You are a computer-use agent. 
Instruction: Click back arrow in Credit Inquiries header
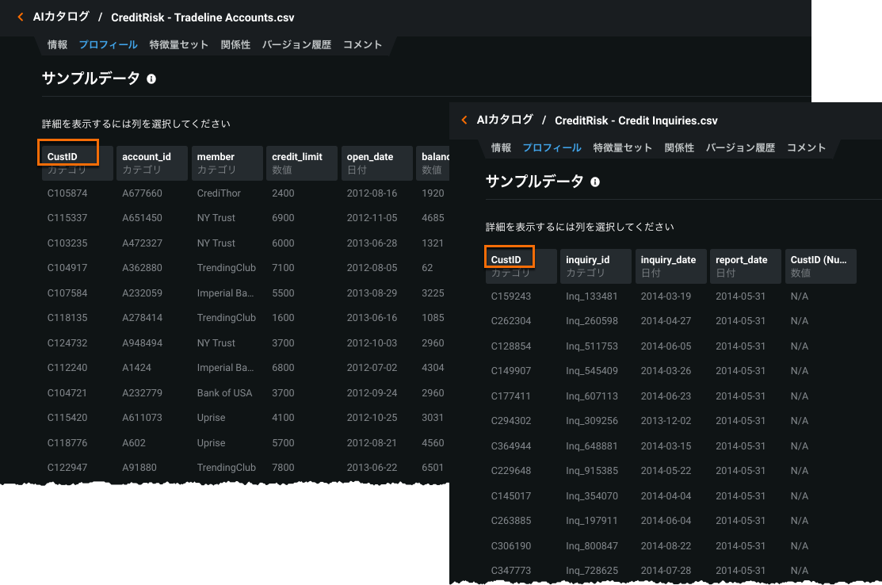point(464,120)
